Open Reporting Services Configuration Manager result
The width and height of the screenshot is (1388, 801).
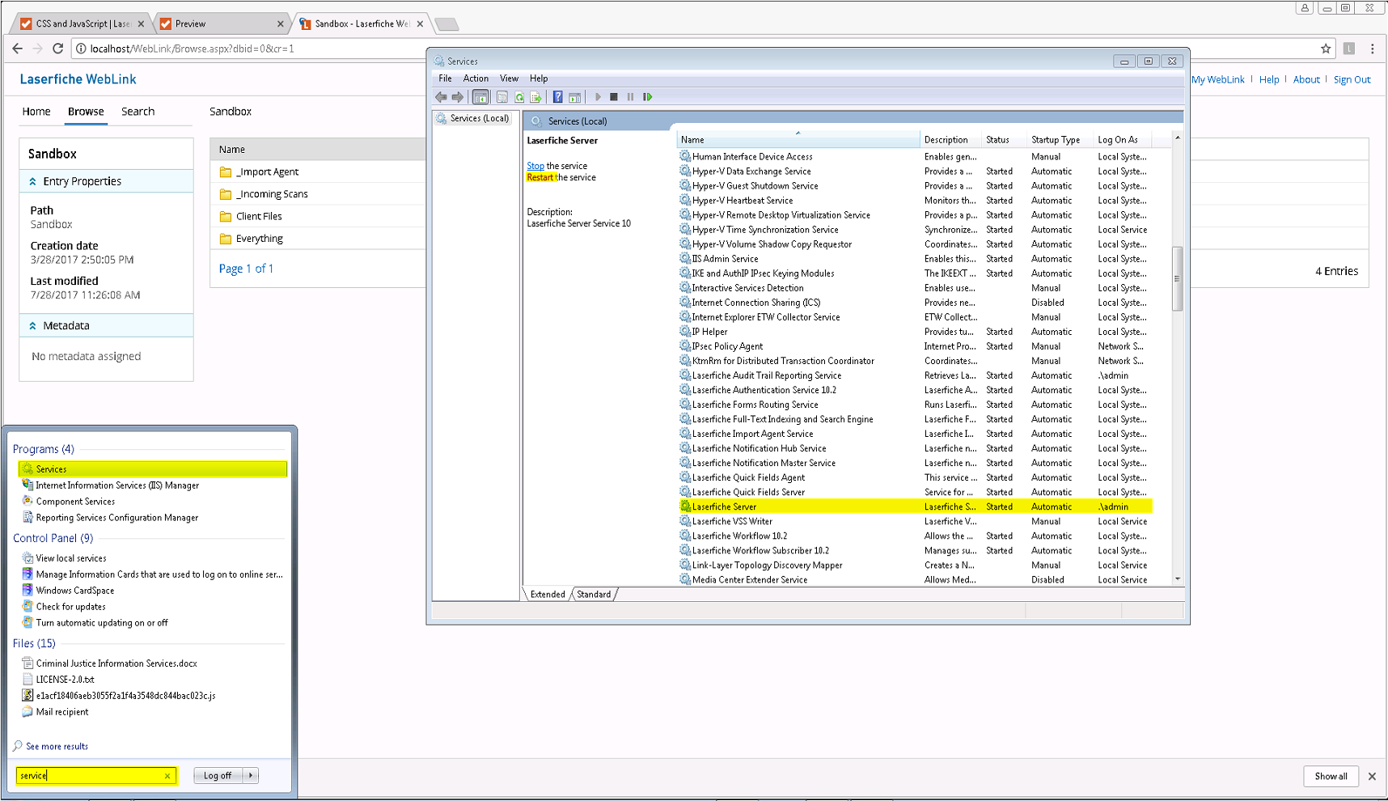click(117, 518)
